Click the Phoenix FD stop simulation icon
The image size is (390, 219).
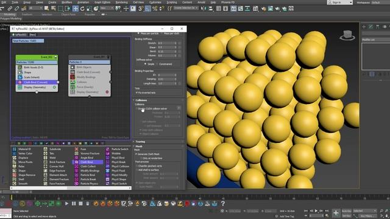point(80,204)
